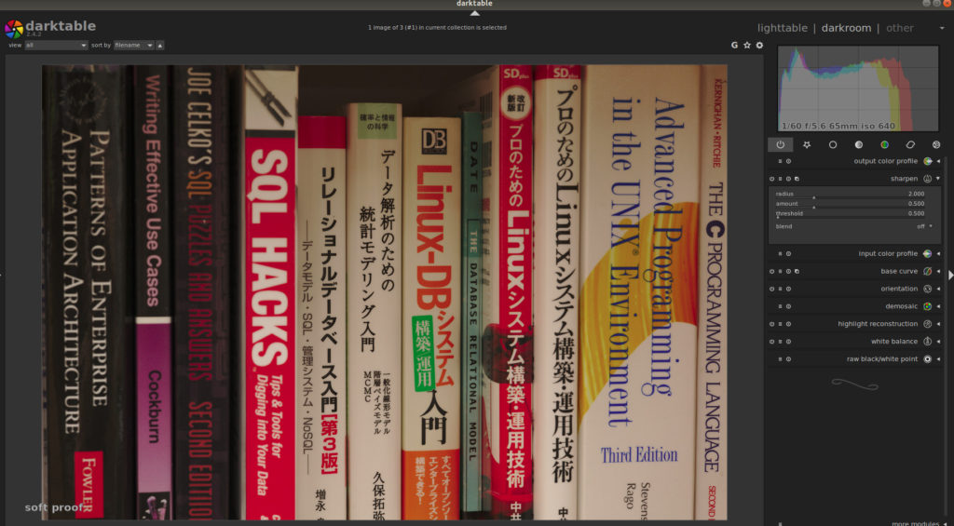The width and height of the screenshot is (954, 526).
Task: Click the sharpen radius slider
Action: pos(848,195)
